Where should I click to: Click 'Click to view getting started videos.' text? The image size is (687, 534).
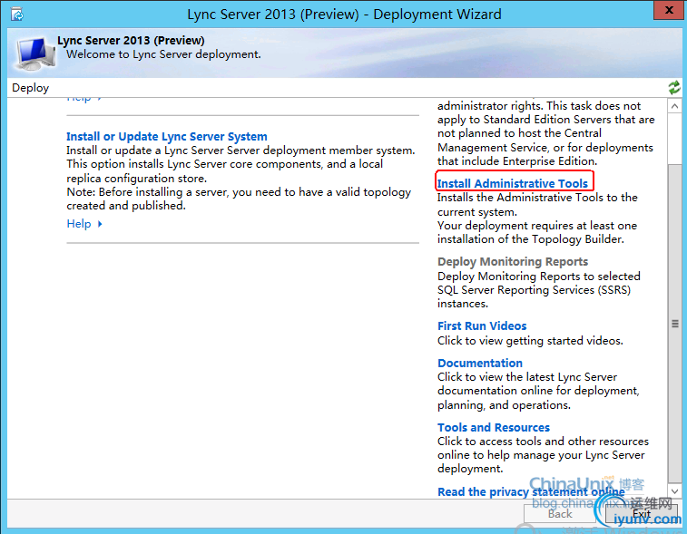tap(530, 341)
